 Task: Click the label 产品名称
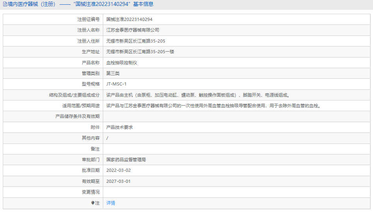click(91, 63)
